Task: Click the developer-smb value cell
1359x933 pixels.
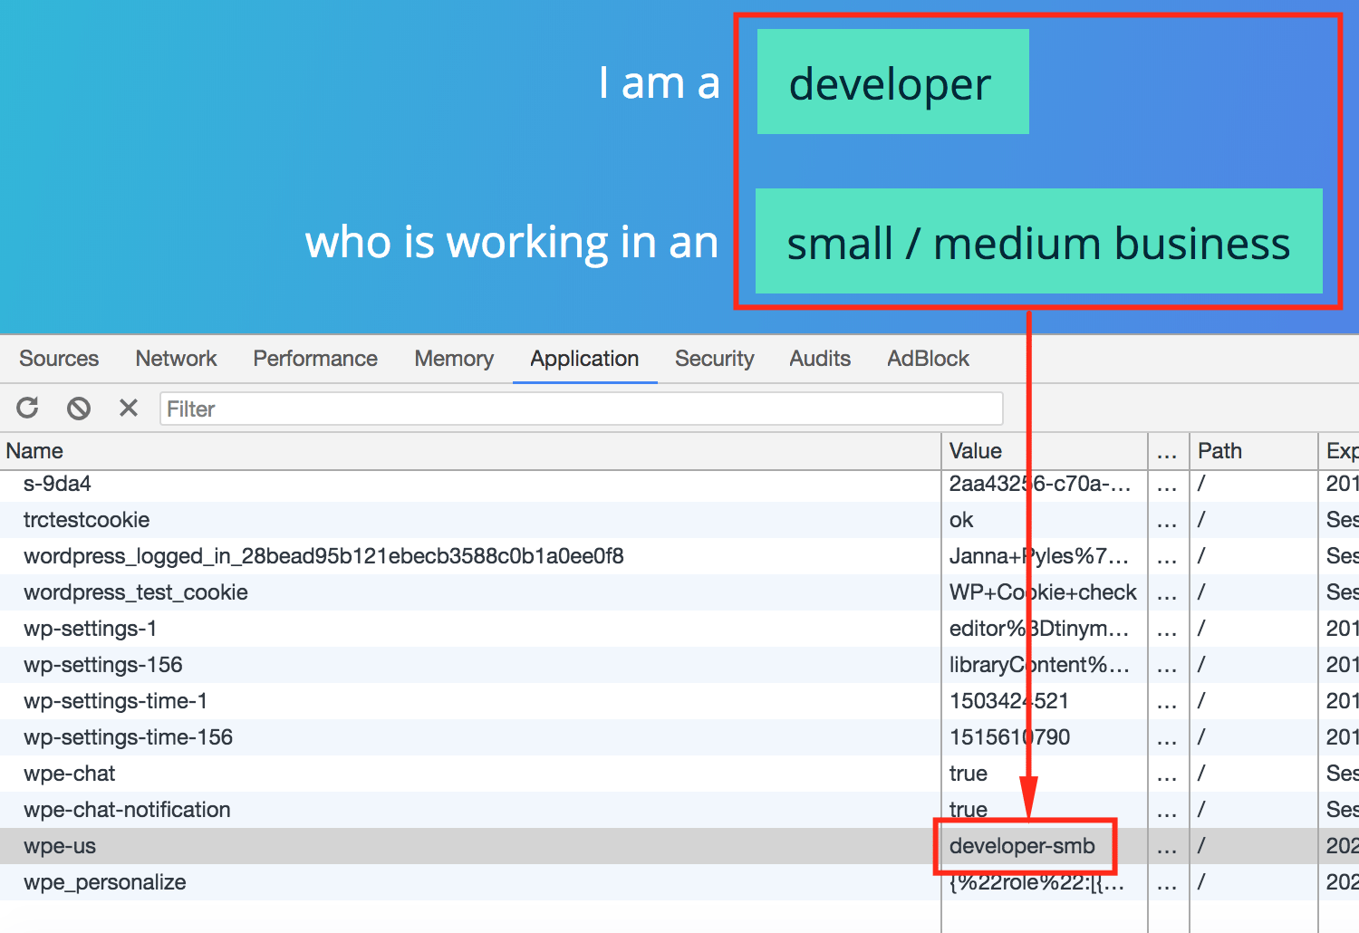Action: coord(1022,846)
